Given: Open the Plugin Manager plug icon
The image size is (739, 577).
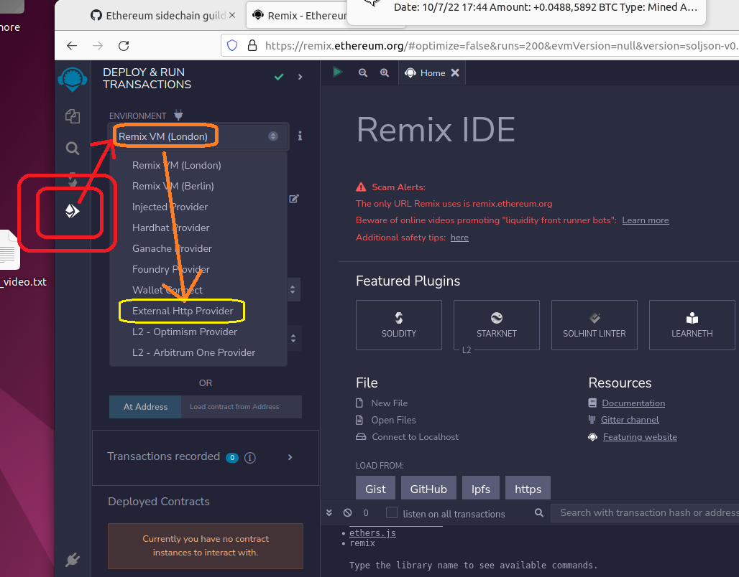Looking at the screenshot, I should click(73, 560).
